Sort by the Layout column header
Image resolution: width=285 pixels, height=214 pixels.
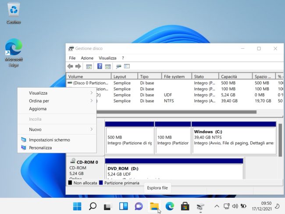click(x=125, y=76)
